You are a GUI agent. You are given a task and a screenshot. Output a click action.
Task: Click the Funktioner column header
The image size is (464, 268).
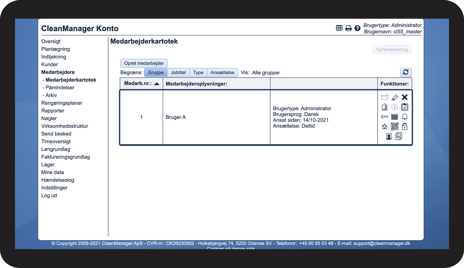[x=394, y=84]
